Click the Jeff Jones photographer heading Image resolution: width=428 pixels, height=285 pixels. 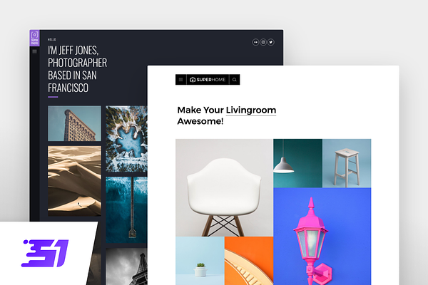pyautogui.click(x=77, y=69)
